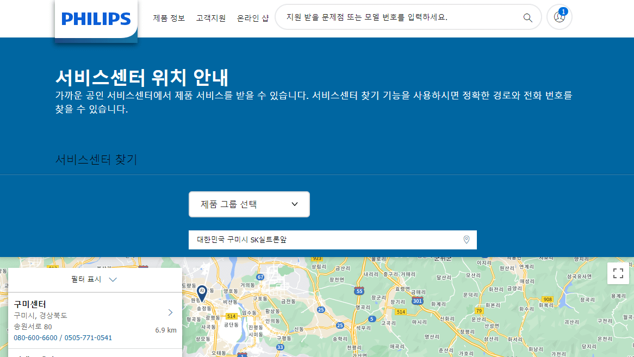This screenshot has width=634, height=357.
Task: Open the 제품 정보 menu
Action: coord(169,17)
